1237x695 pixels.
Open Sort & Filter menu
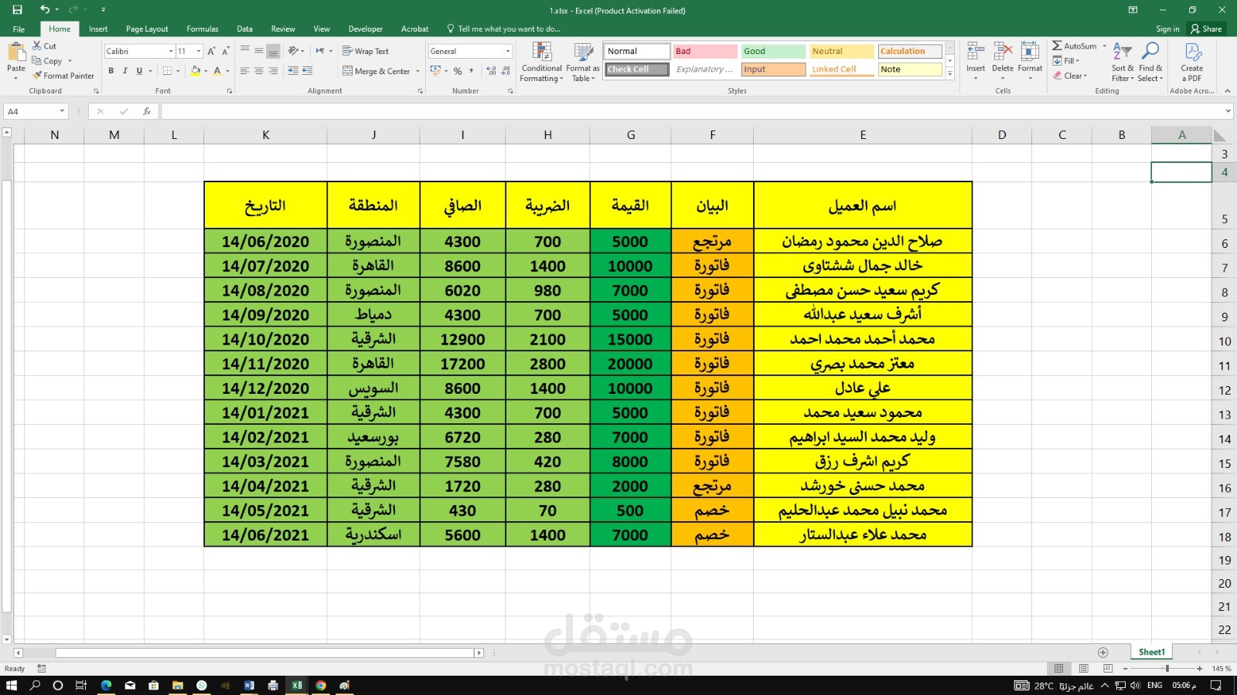coord(1123,63)
